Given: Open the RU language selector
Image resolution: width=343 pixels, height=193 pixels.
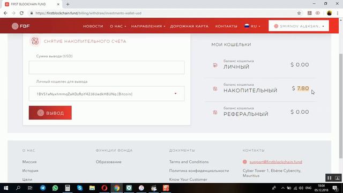Looking at the screenshot, I should pyautogui.click(x=252, y=26).
